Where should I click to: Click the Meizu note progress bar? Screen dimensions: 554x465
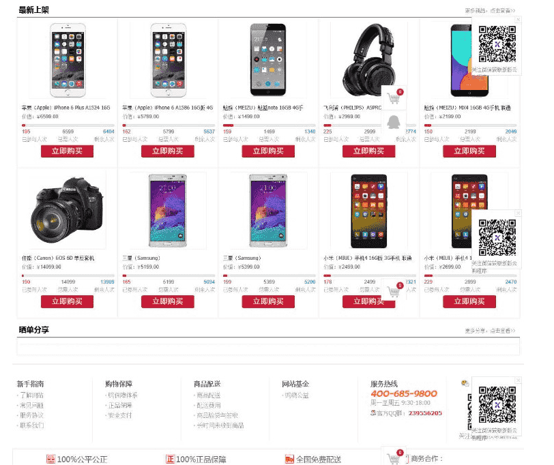pyautogui.click(x=269, y=125)
